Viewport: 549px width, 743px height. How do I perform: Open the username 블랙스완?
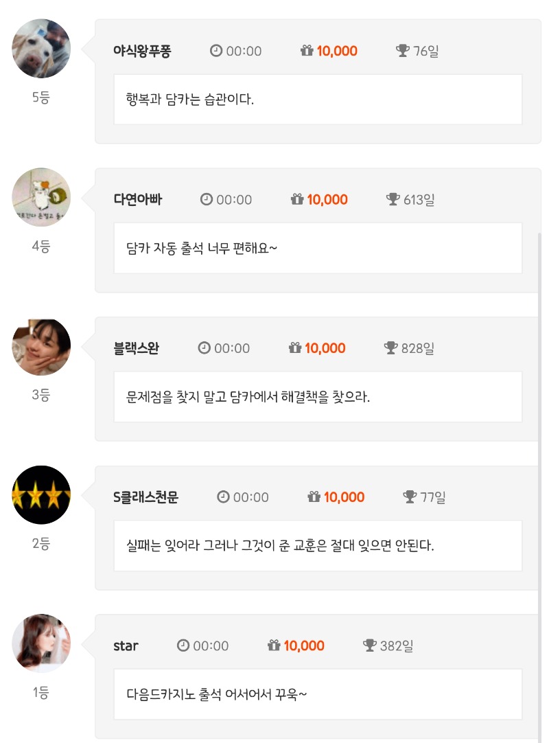point(136,348)
